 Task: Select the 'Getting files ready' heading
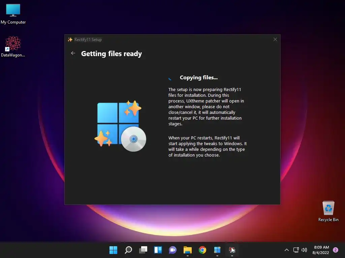tap(111, 54)
